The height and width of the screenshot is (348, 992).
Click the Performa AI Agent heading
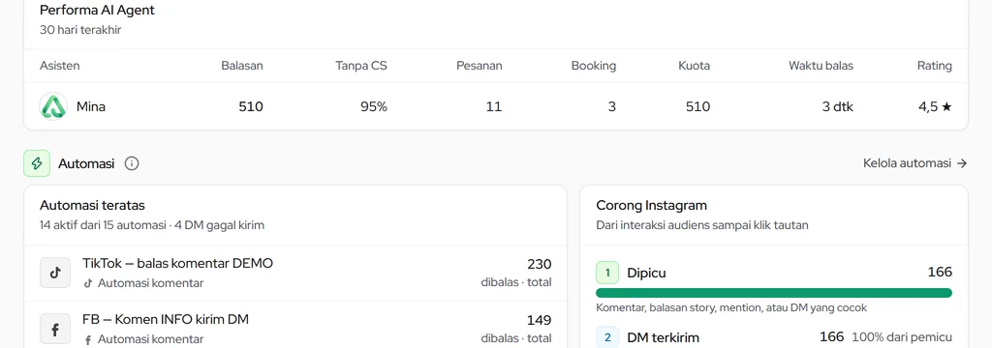click(97, 10)
